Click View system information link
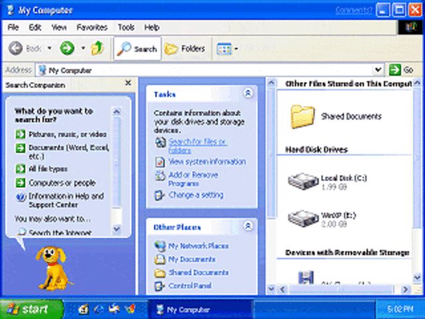Viewport: 425px width, 319px height. click(x=207, y=161)
